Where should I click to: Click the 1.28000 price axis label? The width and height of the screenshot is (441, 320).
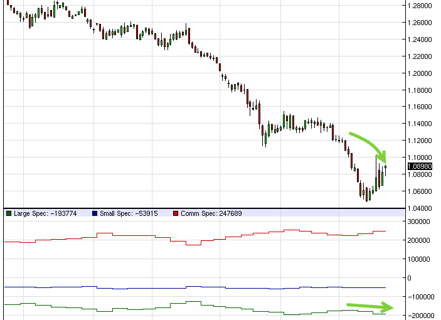tap(420, 6)
